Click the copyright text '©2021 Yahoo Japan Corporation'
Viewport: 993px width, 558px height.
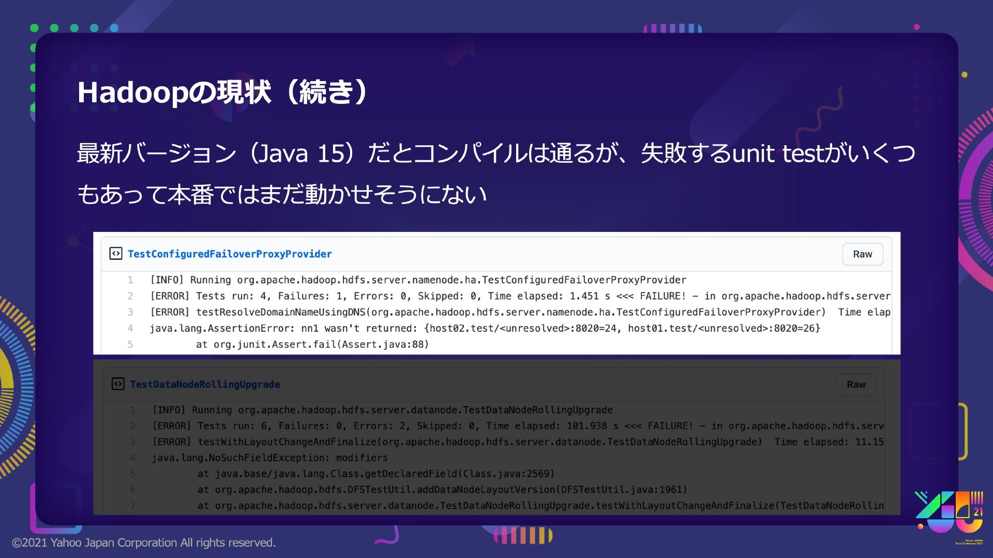click(144, 542)
